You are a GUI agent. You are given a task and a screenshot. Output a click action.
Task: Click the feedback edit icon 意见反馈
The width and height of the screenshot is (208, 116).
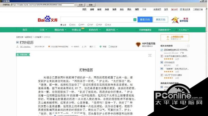(x=181, y=9)
